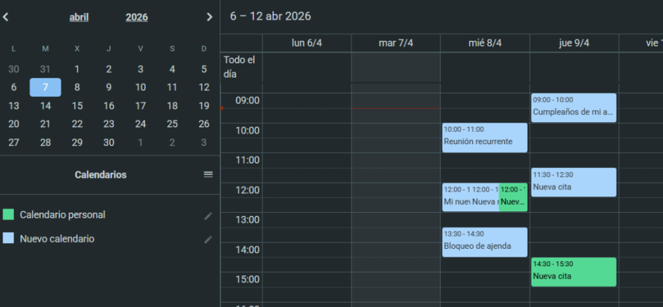Open blue Nueva cita event at 11:30
The image size is (663, 307).
pos(573,183)
